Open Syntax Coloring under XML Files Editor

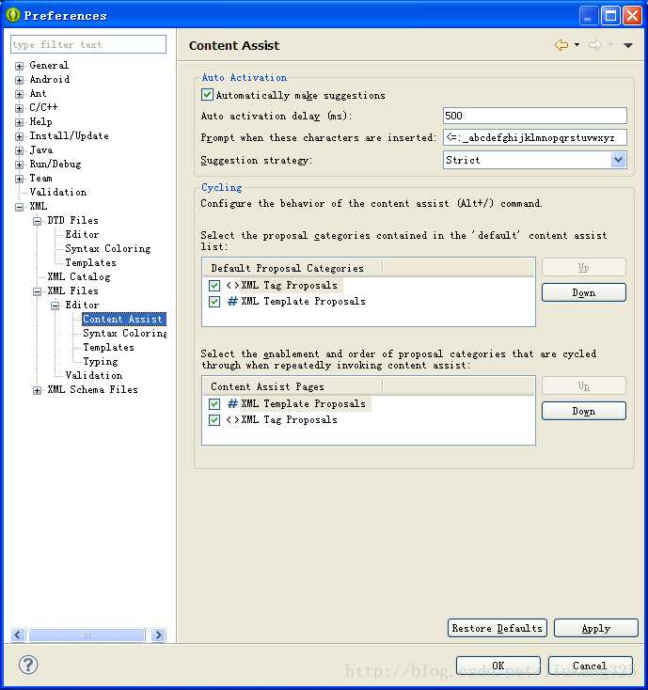(124, 333)
